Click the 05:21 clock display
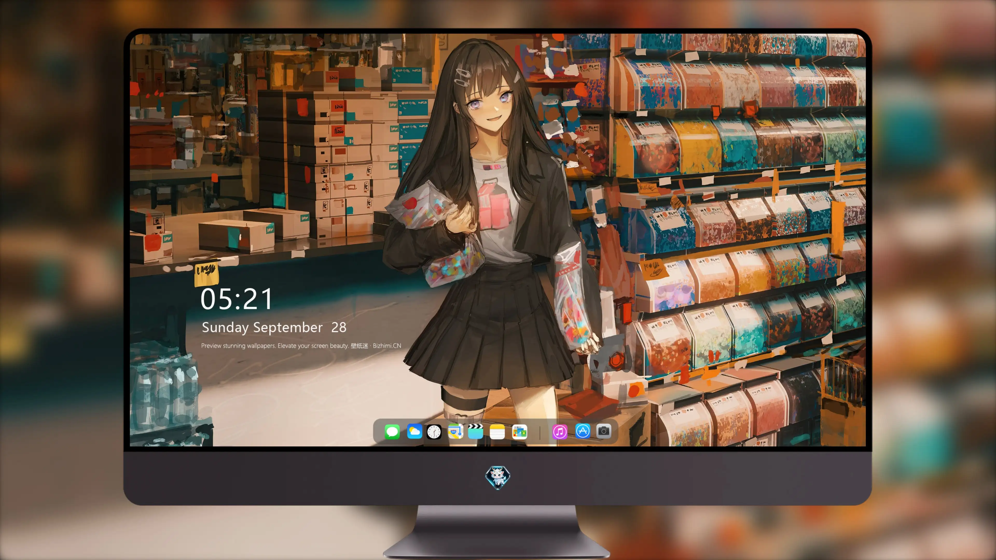 [x=236, y=299]
